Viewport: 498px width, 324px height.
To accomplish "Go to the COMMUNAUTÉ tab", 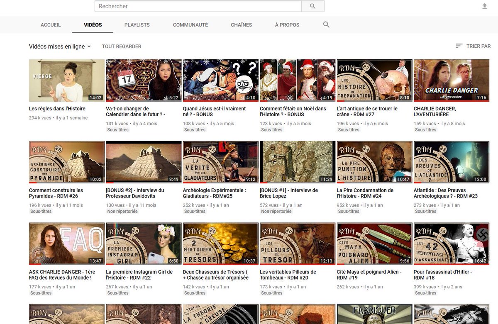I will 190,25.
